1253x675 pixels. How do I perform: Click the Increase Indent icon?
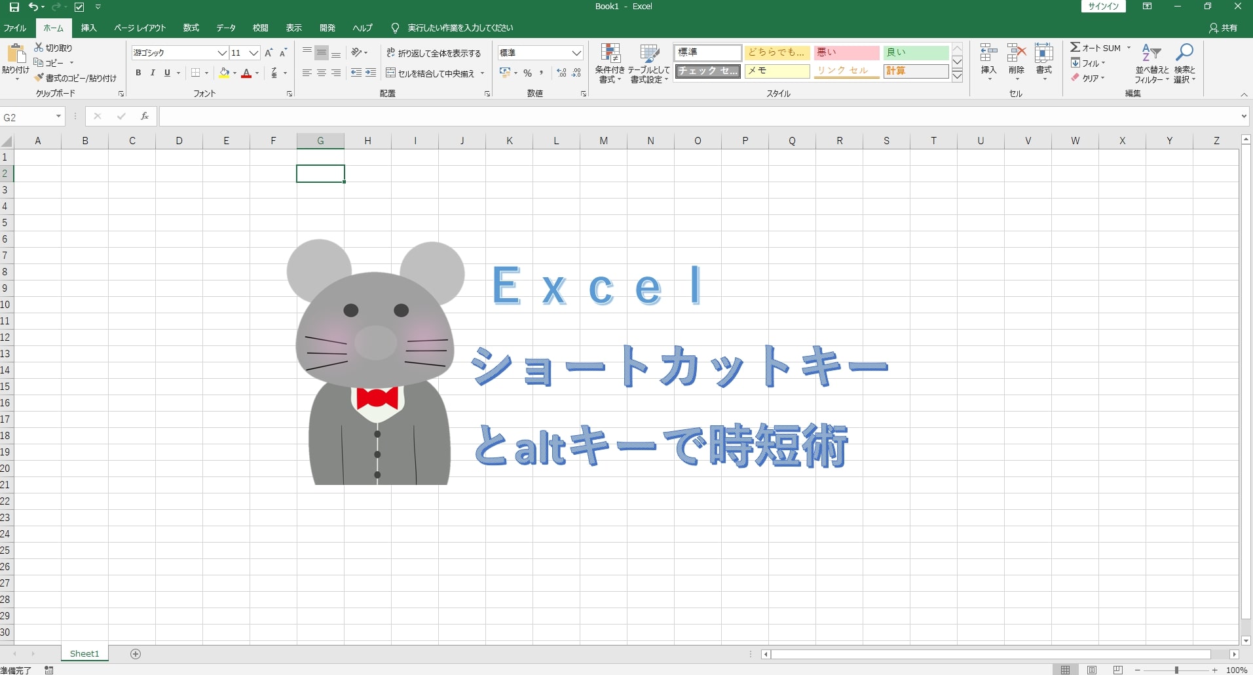click(371, 73)
